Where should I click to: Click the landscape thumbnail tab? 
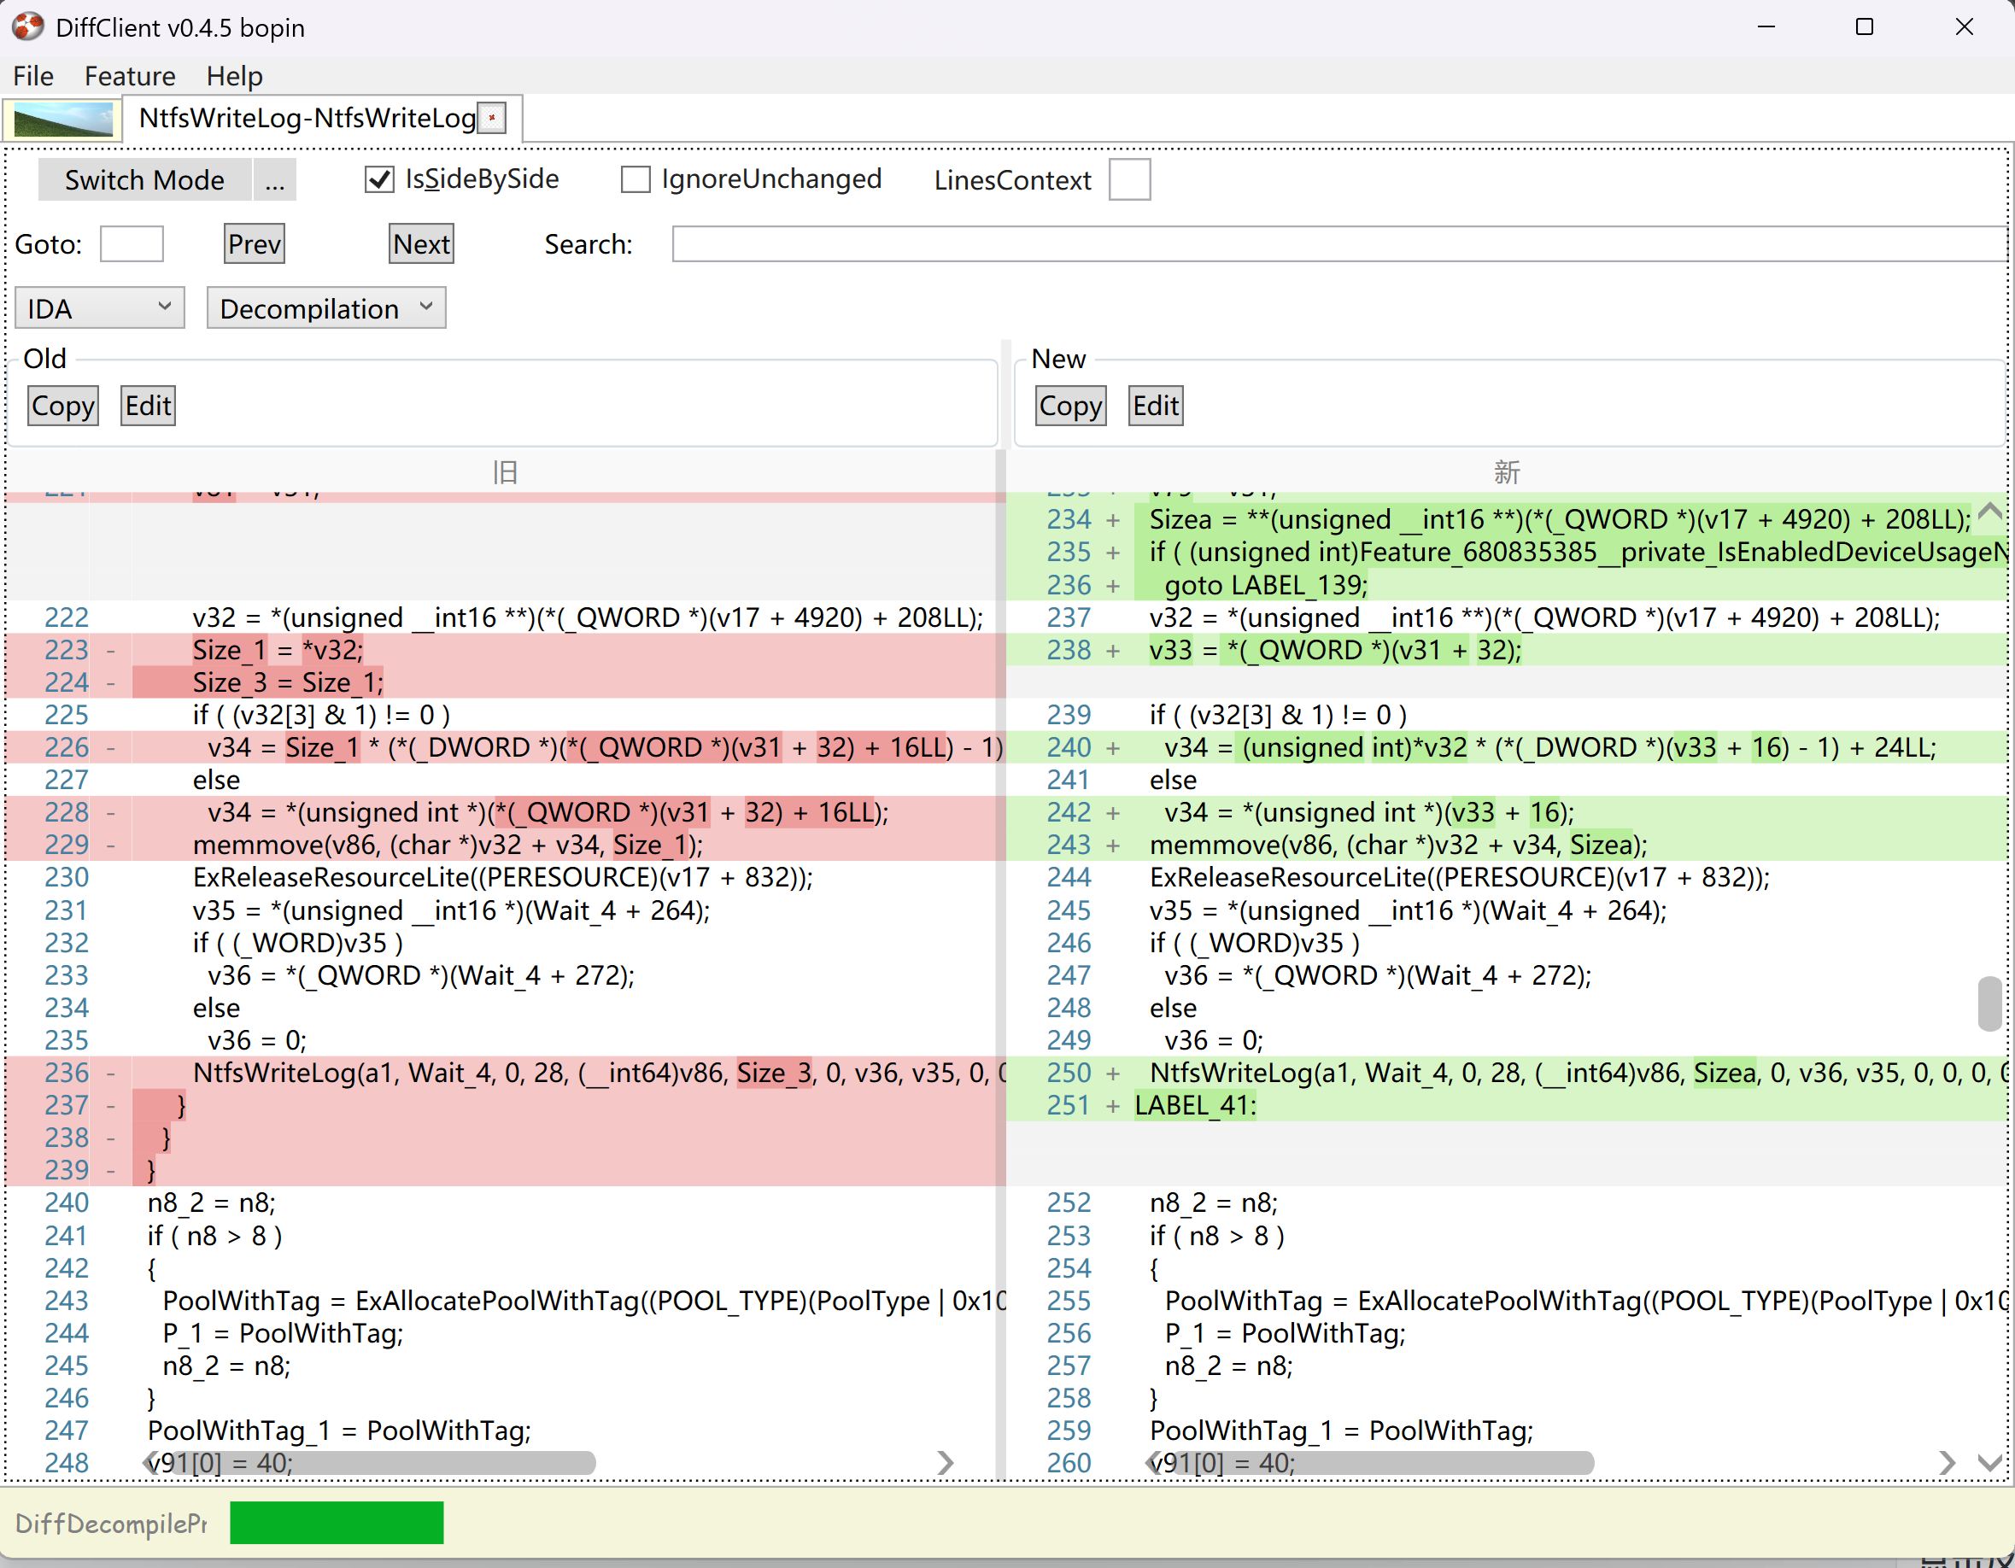[x=62, y=119]
